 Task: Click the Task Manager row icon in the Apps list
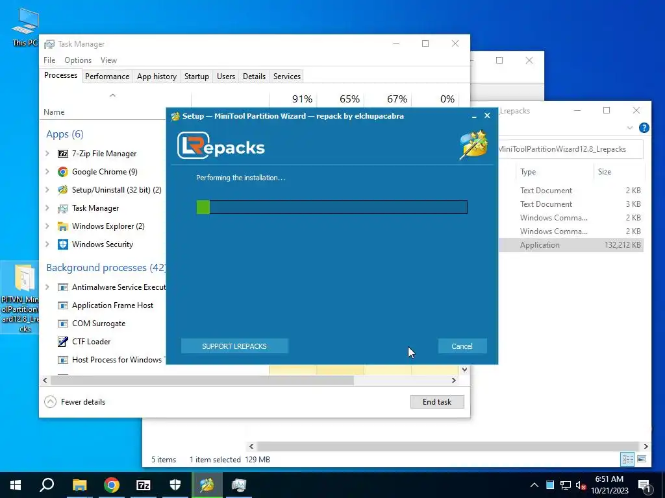(63, 208)
